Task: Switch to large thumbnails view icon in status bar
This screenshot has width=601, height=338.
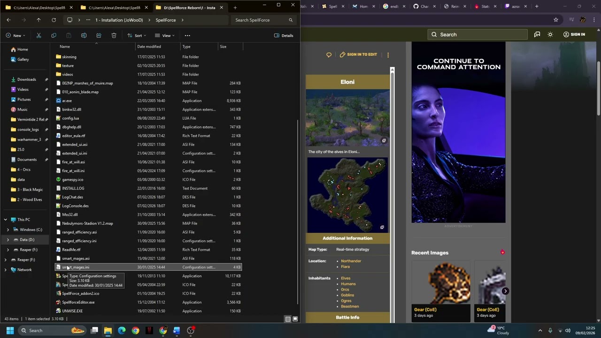Action: coord(295,319)
